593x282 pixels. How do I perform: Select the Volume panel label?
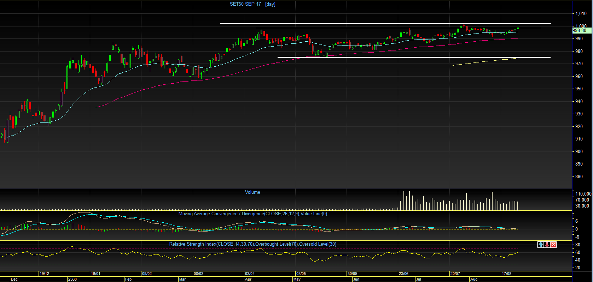point(252,192)
